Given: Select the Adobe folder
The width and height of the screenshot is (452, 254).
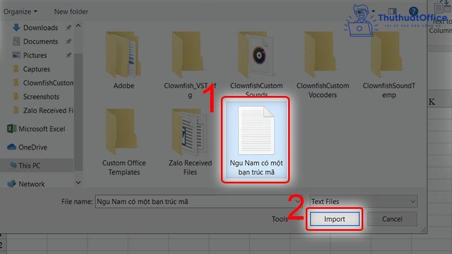Looking at the screenshot, I should 124,61.
